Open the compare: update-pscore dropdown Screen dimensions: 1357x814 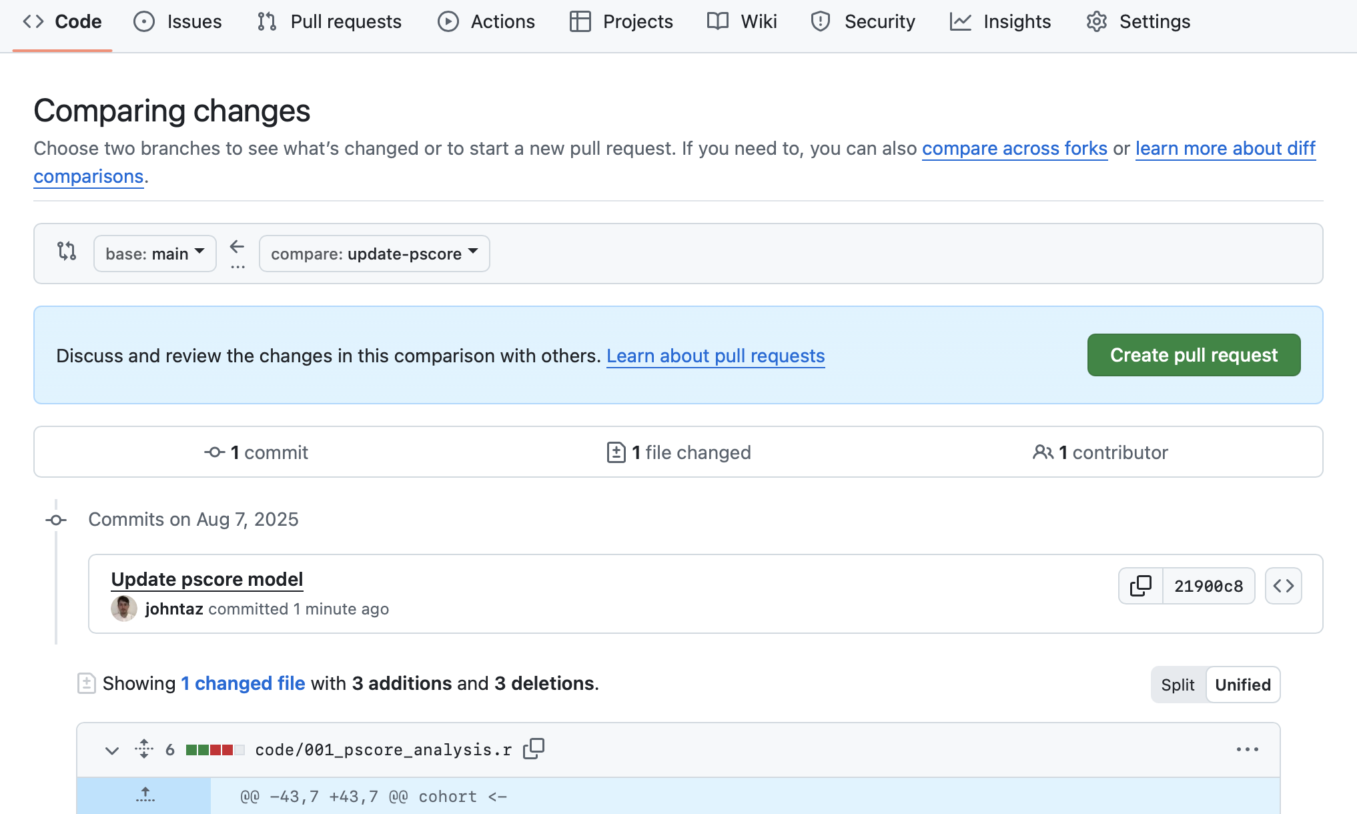coord(374,254)
